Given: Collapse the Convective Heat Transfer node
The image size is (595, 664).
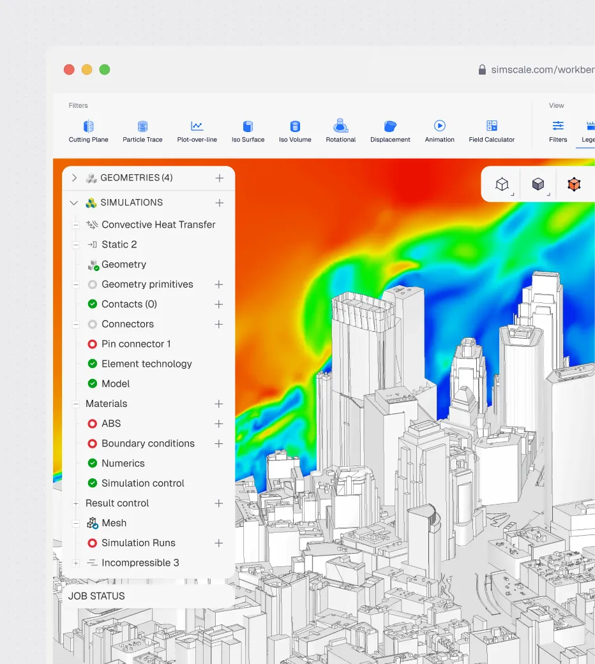Looking at the screenshot, I should click(75, 225).
